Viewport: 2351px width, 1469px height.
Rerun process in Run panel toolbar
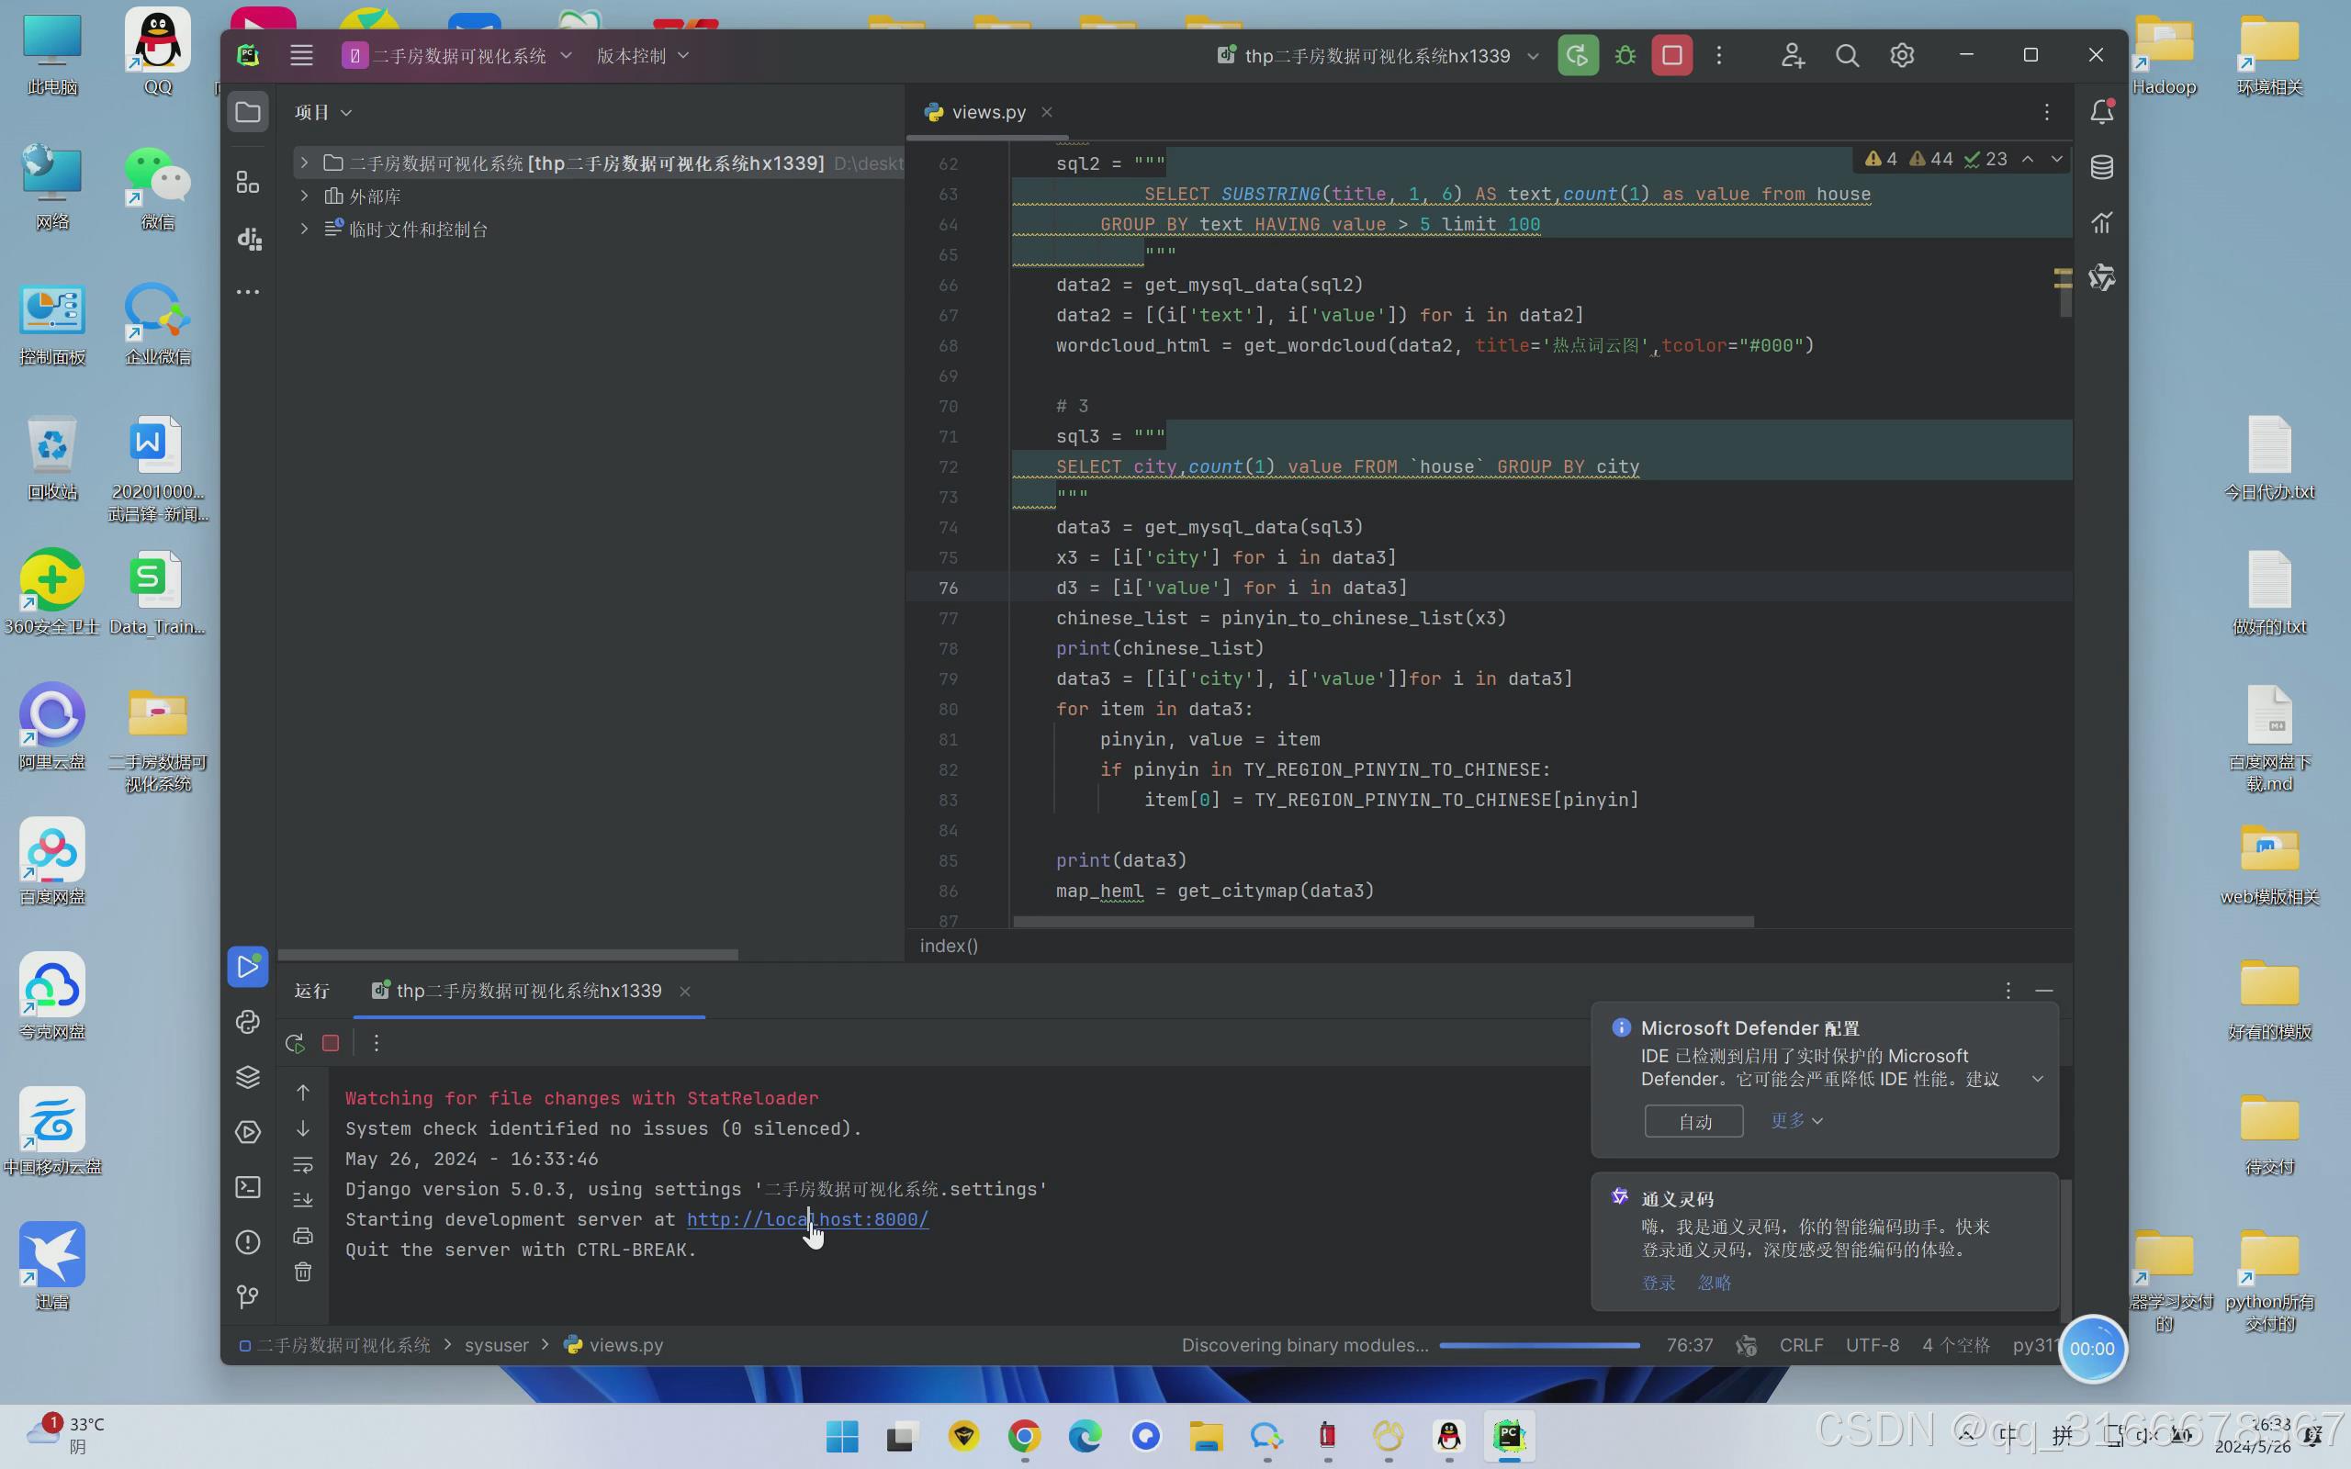pos(295,1042)
